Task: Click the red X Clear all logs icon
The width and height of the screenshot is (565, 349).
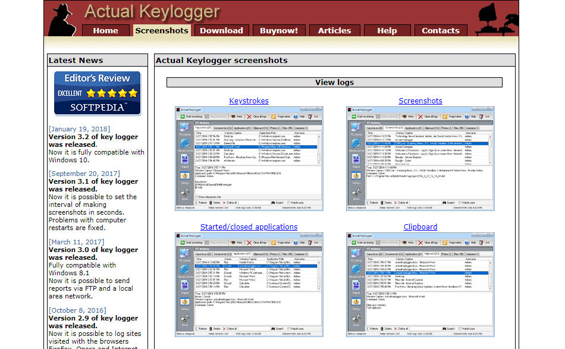Action: (x=249, y=116)
